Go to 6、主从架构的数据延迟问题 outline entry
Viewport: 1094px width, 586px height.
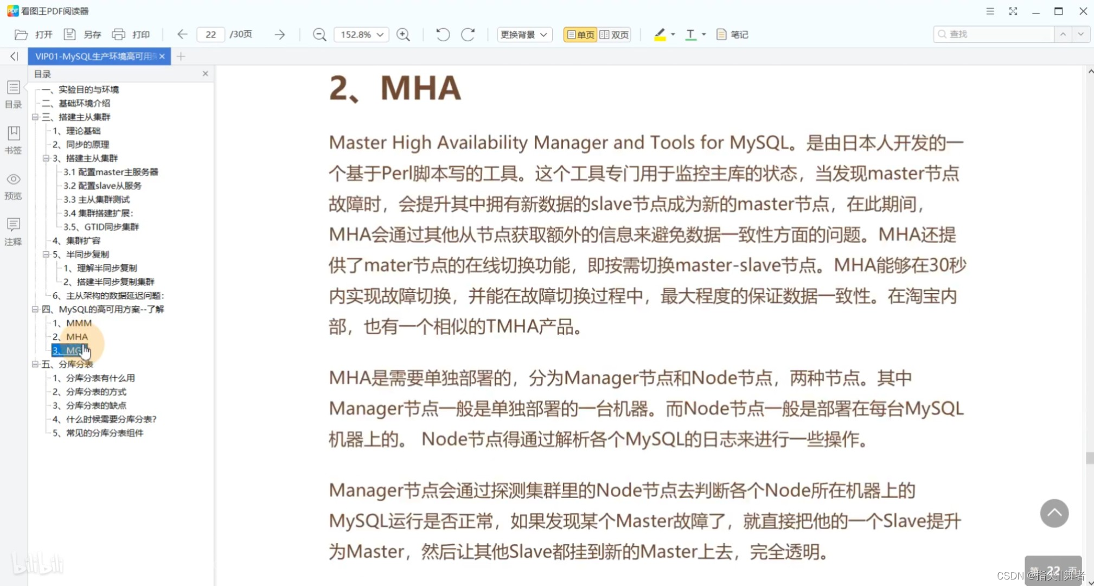[108, 295]
